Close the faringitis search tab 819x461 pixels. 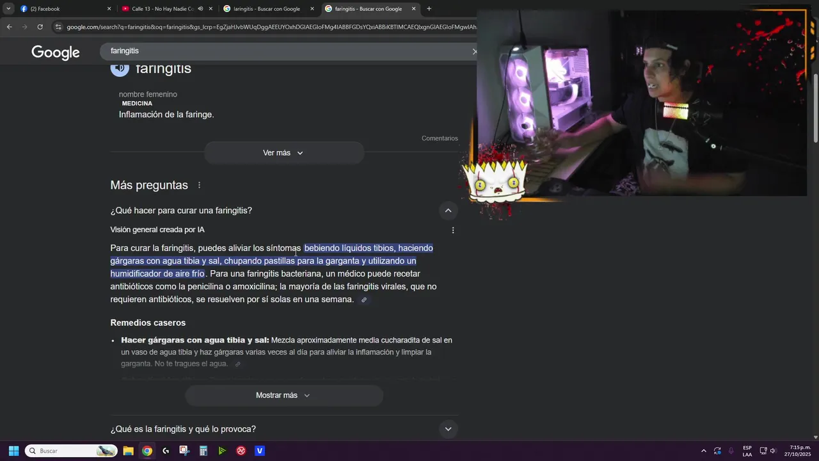tap(413, 9)
